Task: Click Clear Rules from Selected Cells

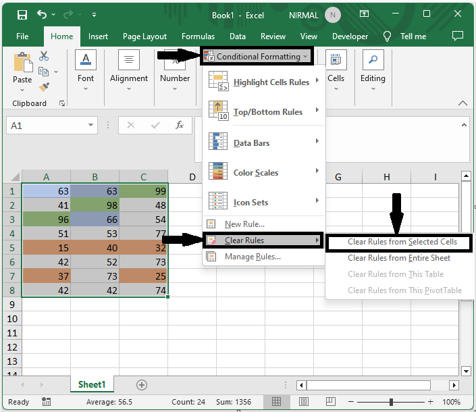Action: click(399, 242)
